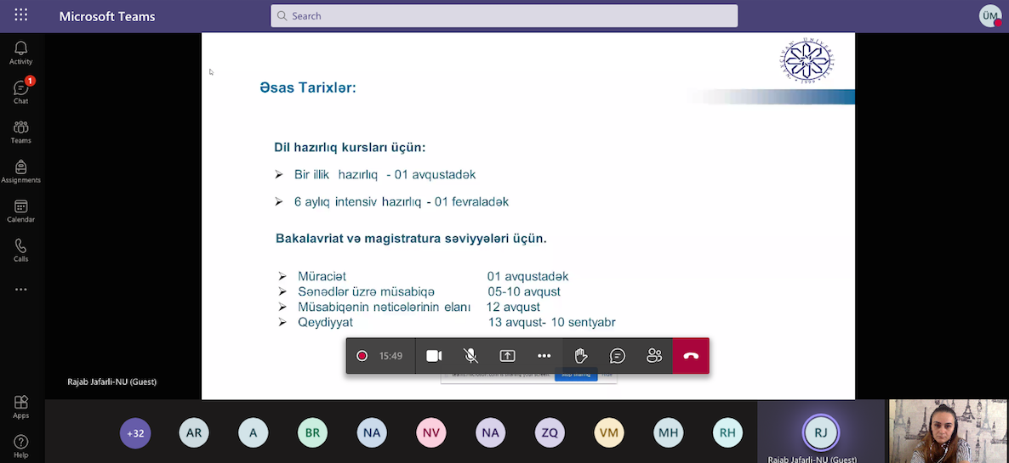1009x463 pixels.
Task: Select participant avatar BR
Action: tap(312, 432)
